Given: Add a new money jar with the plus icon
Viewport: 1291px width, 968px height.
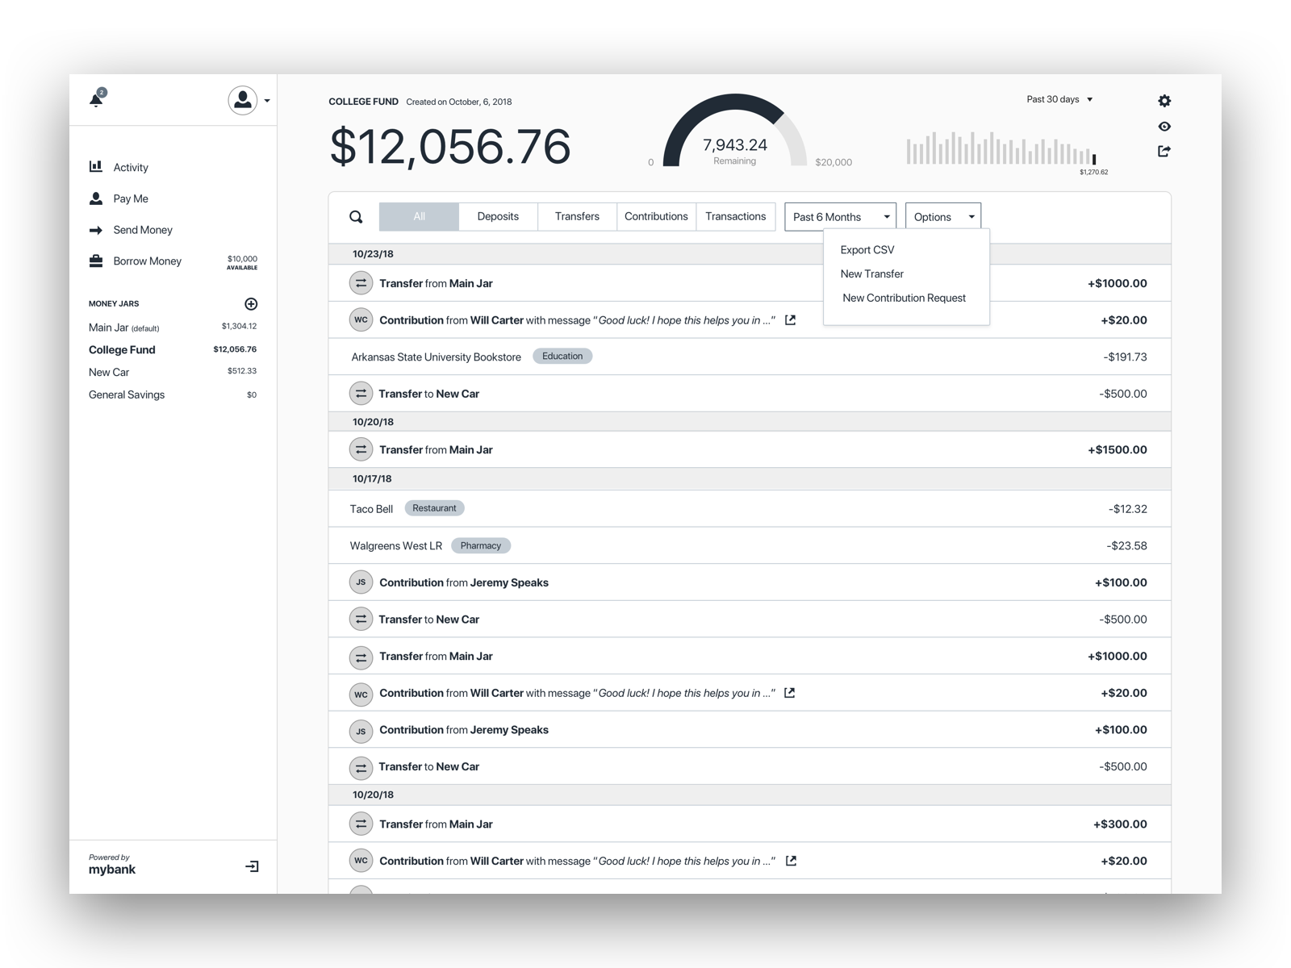Looking at the screenshot, I should [x=252, y=304].
